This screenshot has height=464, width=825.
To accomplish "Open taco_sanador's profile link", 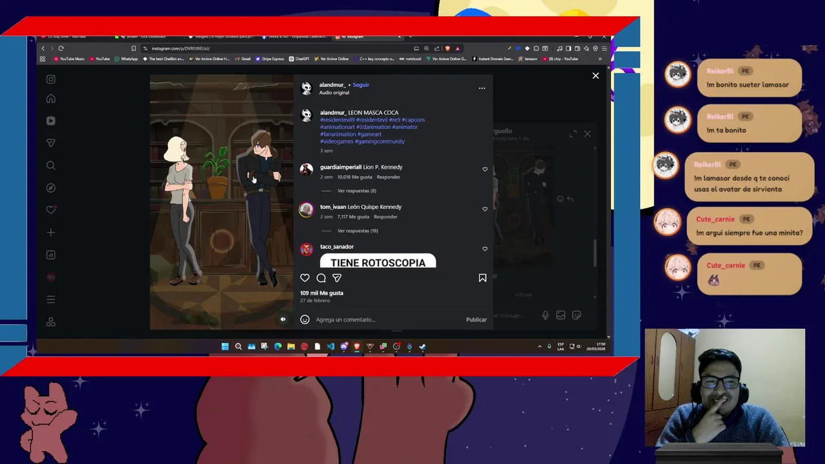I will (337, 247).
